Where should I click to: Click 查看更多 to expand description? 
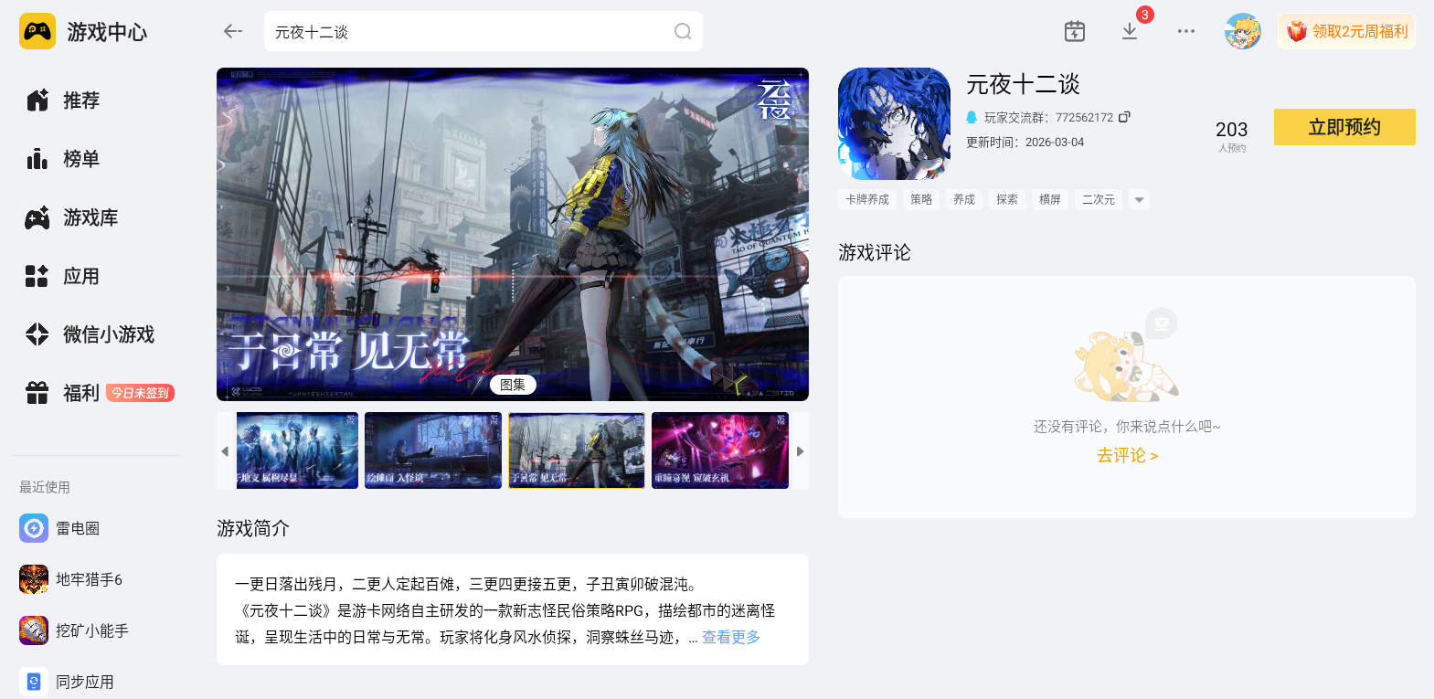coord(731,637)
